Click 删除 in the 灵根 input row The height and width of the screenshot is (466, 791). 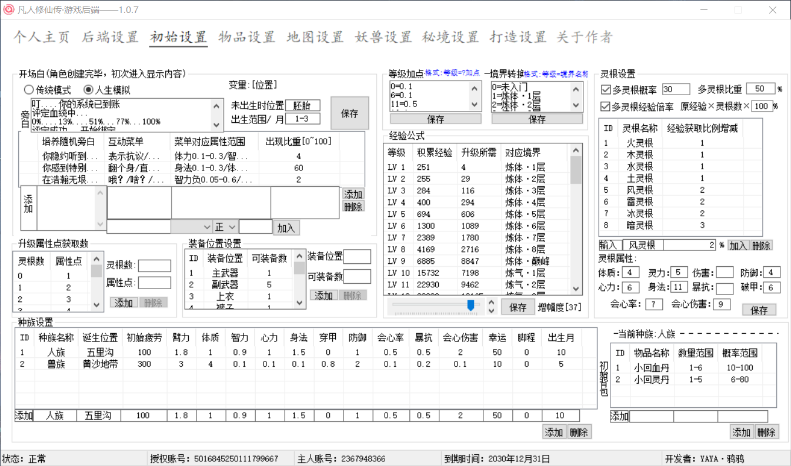[x=761, y=245]
